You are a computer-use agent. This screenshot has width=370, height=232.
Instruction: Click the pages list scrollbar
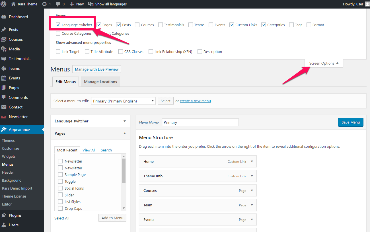[124, 171]
